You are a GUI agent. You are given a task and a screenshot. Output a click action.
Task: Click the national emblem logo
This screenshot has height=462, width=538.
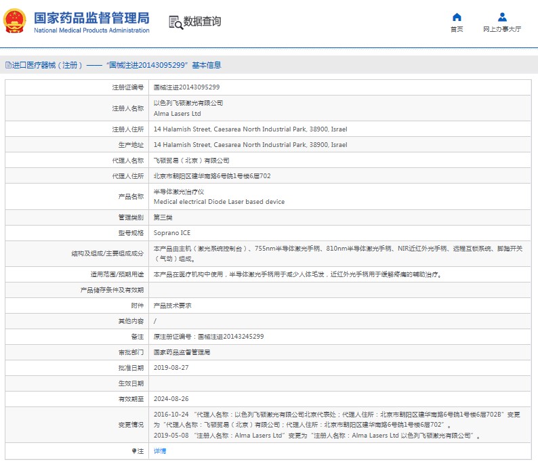click(x=14, y=22)
